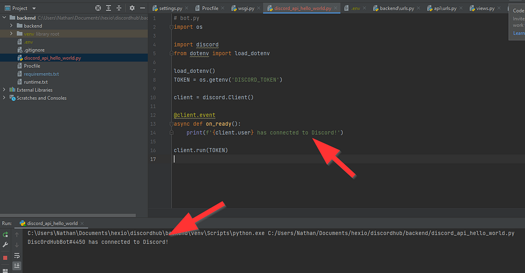This screenshot has height=273, width=525.
Task: Close the wsgi.py editor tab
Action: pyautogui.click(x=260, y=8)
